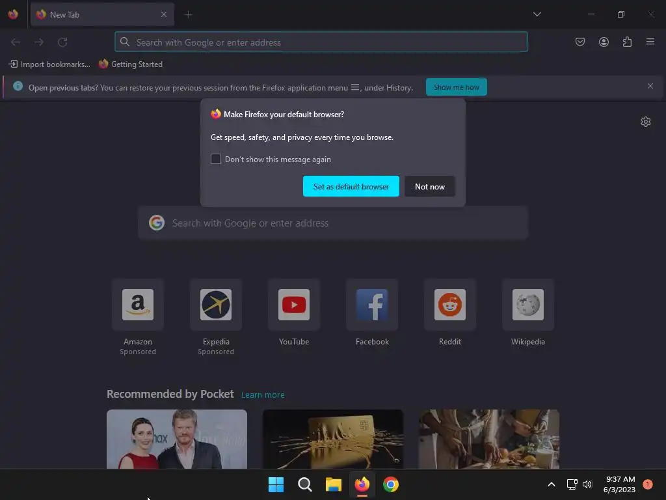Focus the top address bar

(321, 42)
